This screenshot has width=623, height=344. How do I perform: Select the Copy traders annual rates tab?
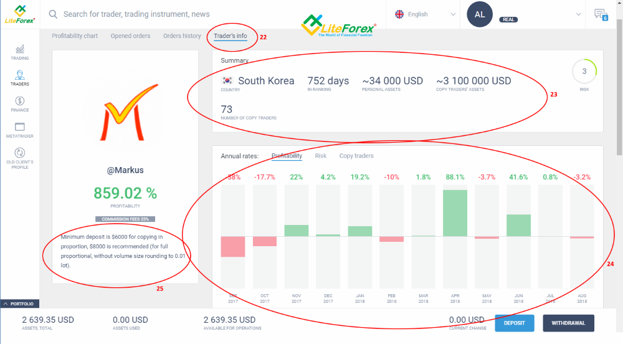pyautogui.click(x=356, y=156)
